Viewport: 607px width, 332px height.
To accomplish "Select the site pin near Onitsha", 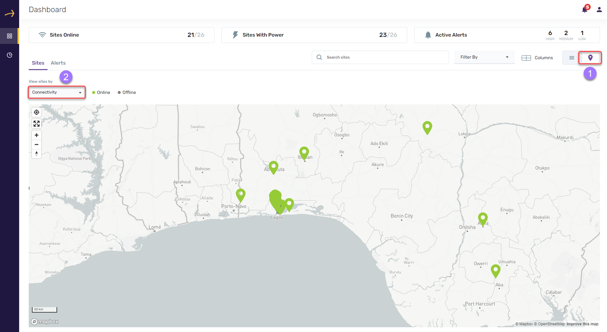I will tap(483, 219).
